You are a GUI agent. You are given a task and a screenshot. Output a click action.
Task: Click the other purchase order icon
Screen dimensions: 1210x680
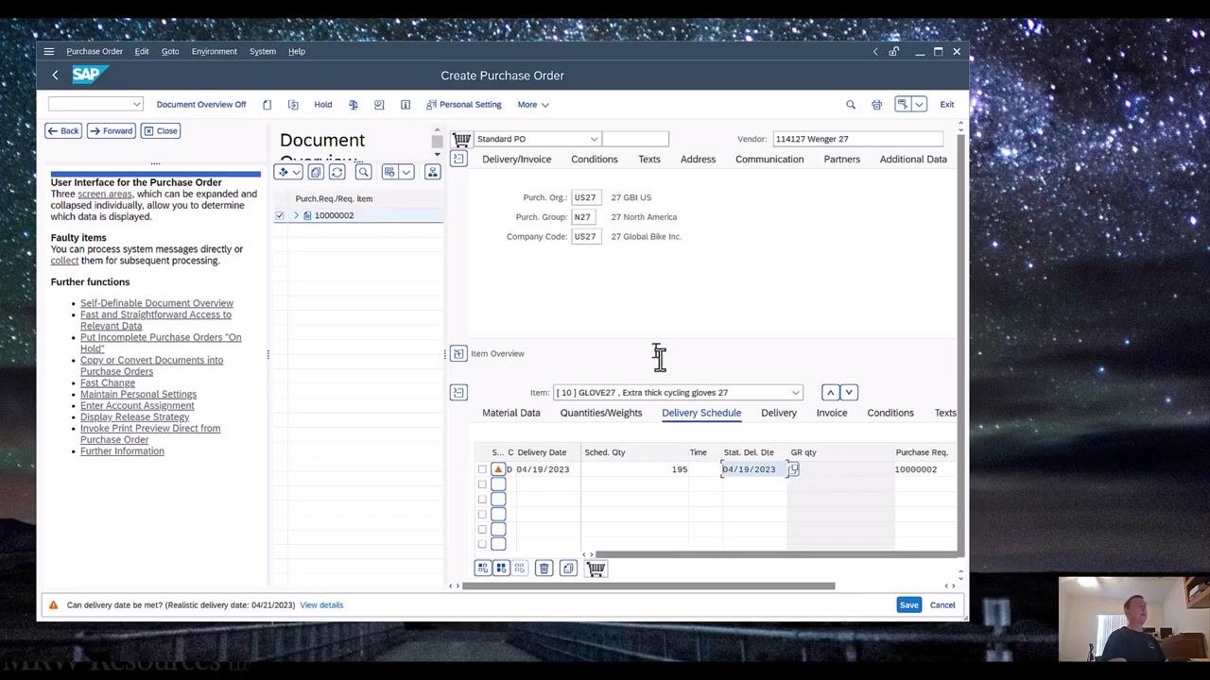point(293,105)
